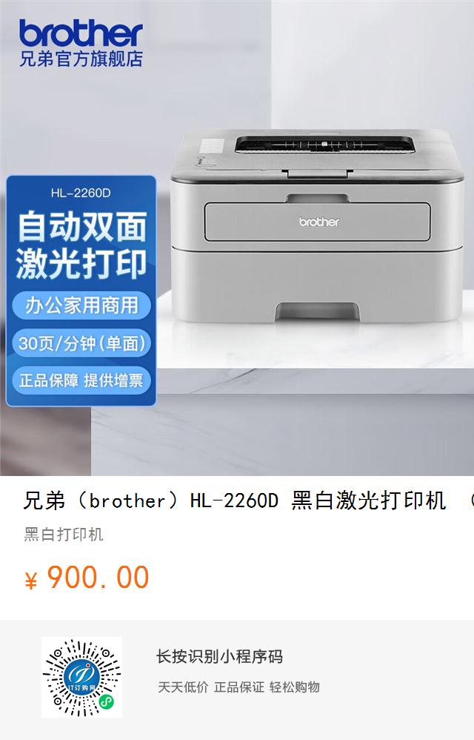Click the ¥900.00 price
The image size is (474, 740).
pos(87,577)
